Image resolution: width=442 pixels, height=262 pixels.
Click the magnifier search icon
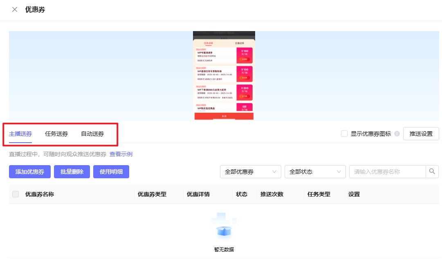(432, 172)
